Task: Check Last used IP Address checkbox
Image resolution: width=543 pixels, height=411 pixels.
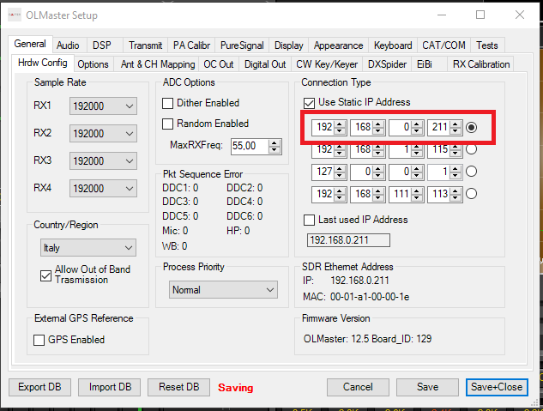Action: pyautogui.click(x=309, y=220)
